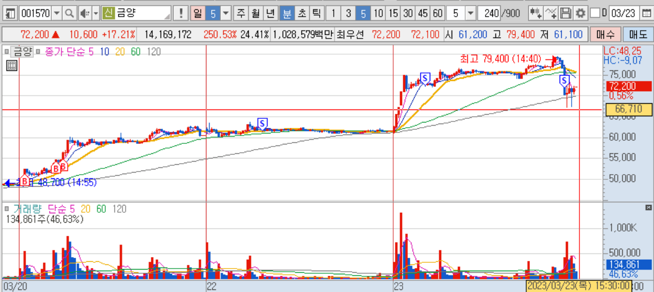Open the dropdown next to speaker icon

pyautogui.click(x=96, y=13)
